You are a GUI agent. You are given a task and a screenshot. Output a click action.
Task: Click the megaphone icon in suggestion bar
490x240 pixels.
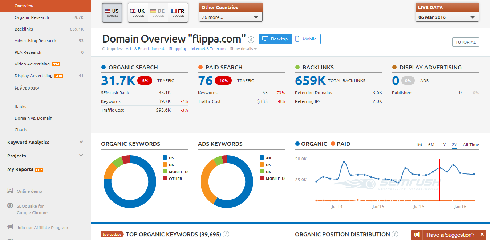click(417, 235)
